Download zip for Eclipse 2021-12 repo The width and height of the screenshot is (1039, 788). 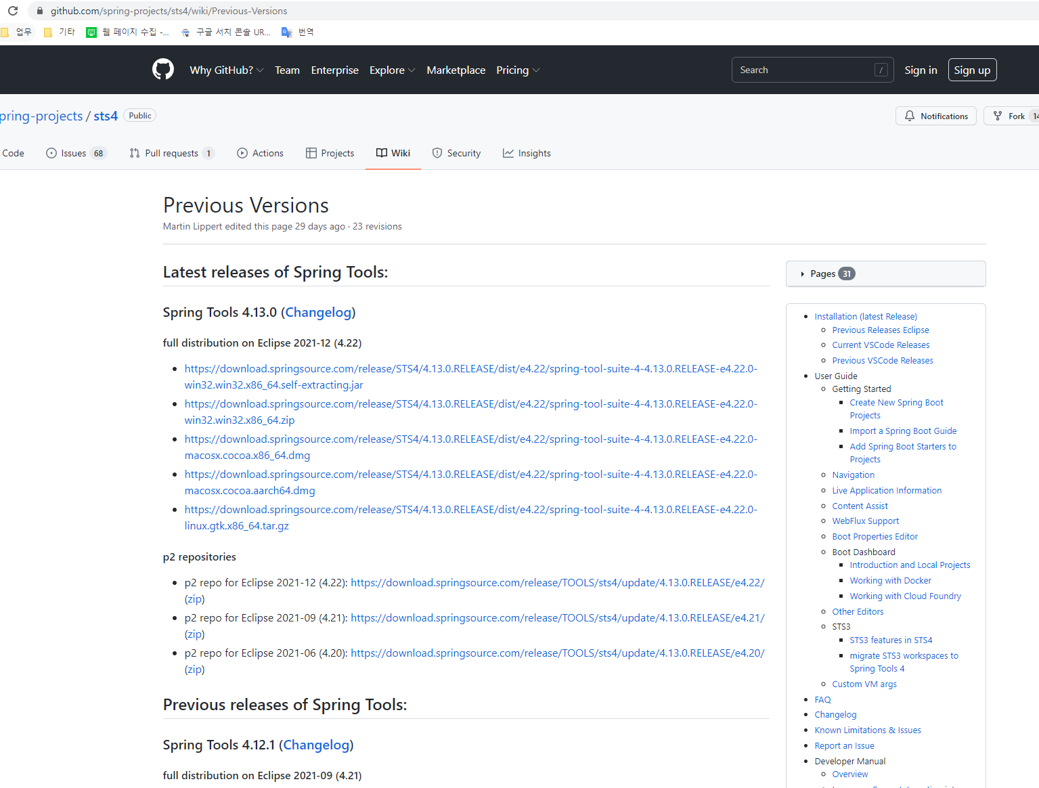coord(195,599)
